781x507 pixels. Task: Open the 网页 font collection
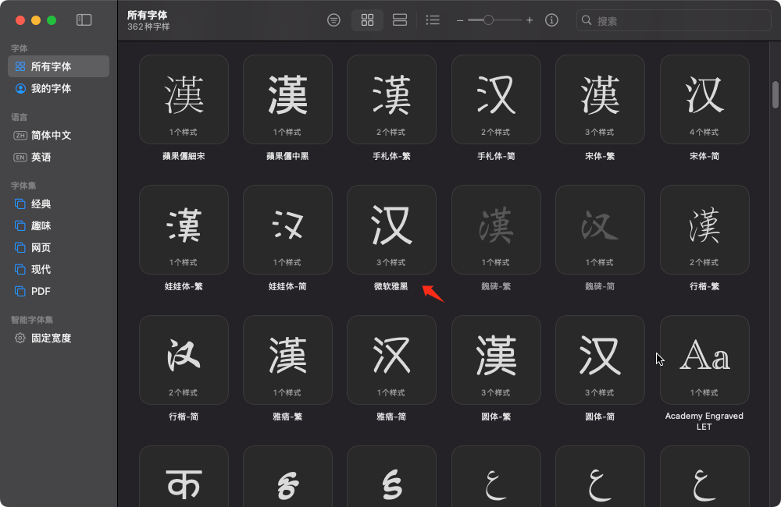(59, 248)
